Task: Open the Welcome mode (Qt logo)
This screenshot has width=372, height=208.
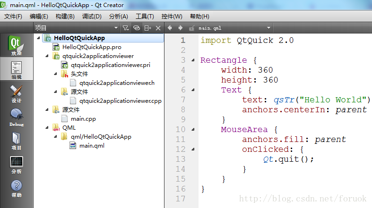Action: (x=17, y=45)
